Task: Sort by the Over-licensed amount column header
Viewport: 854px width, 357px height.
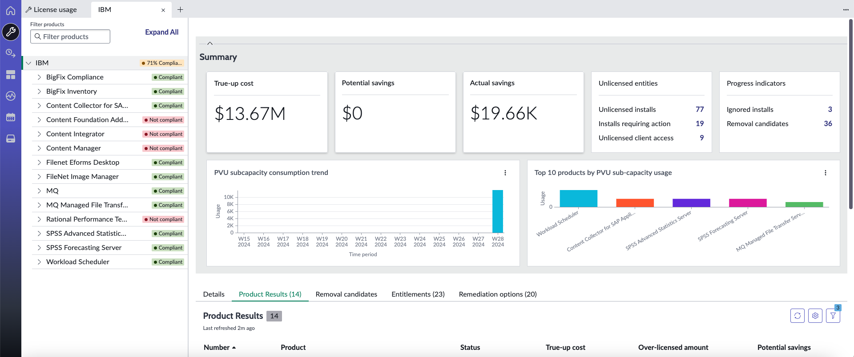Action: 673,347
